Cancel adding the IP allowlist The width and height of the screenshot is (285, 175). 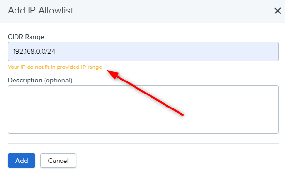tap(58, 161)
